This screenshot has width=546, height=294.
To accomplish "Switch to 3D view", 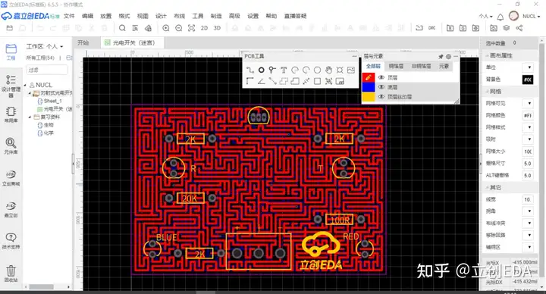I will point(217,28).
